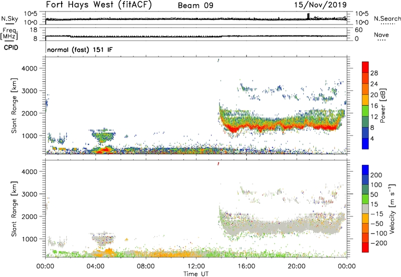Click '4000' tick on power panel range axis

pos(30,68)
